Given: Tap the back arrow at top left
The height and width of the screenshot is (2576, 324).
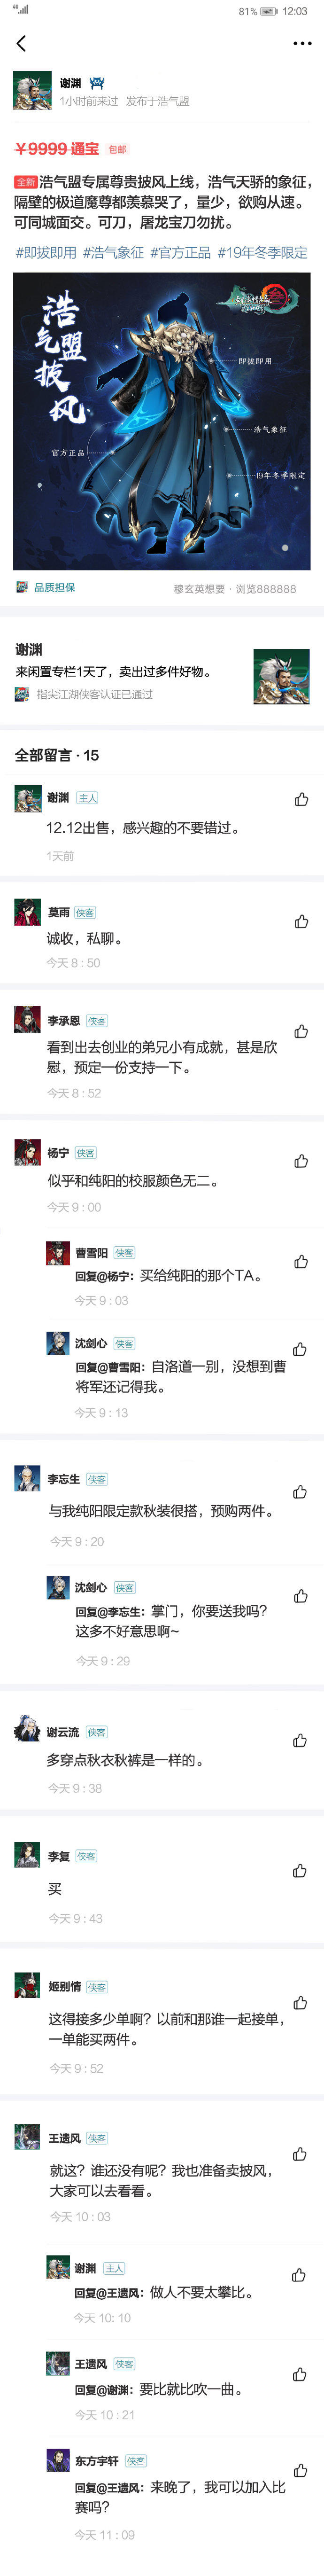Looking at the screenshot, I should pos(21,43).
